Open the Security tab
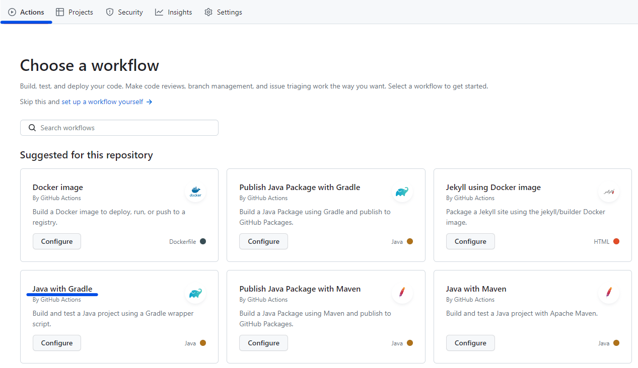Image resolution: width=638 pixels, height=368 pixels. point(124,12)
